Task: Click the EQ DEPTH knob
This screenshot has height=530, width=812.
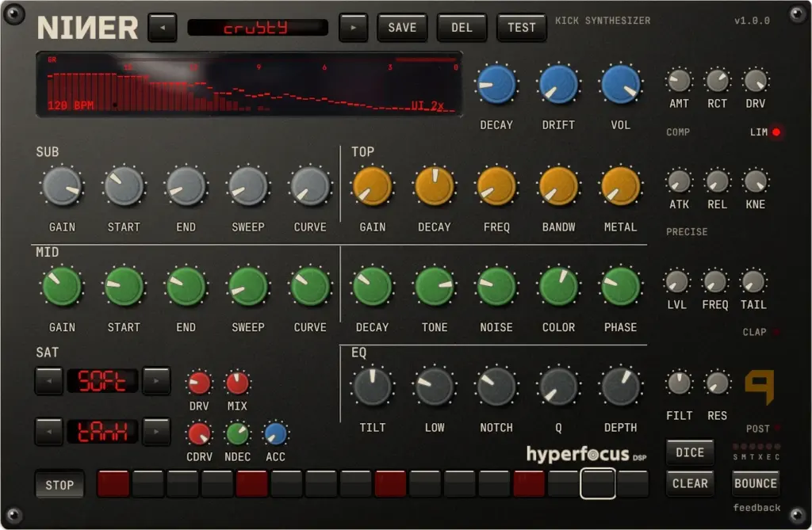Action: 620,387
